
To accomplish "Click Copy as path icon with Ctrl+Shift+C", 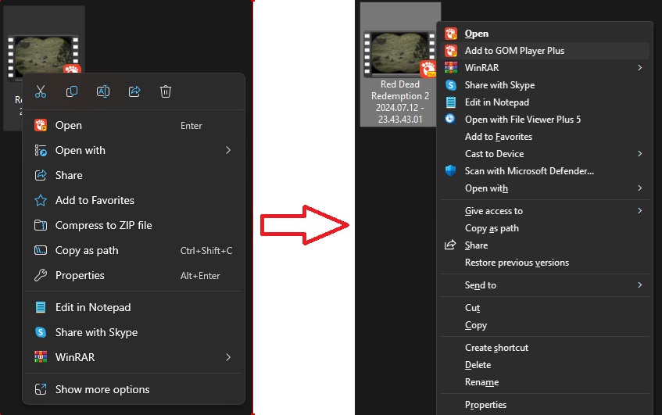I will tap(41, 250).
